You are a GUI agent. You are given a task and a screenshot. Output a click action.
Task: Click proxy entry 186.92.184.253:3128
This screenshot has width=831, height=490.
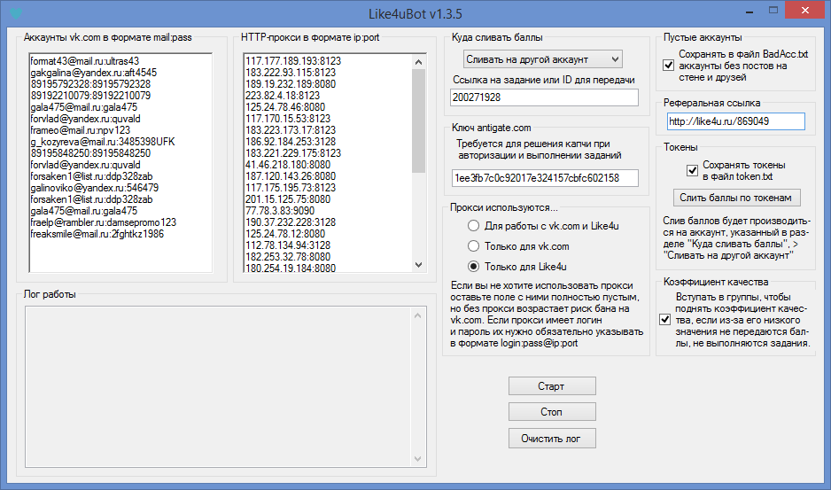(291, 142)
